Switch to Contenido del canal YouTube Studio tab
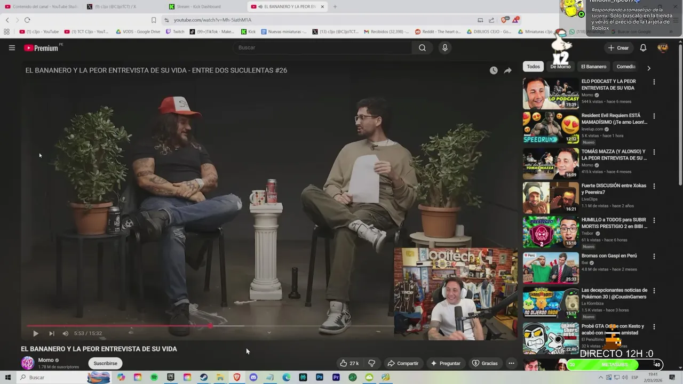Image resolution: width=683 pixels, height=384 pixels. tap(42, 6)
